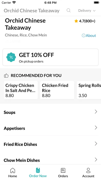Select Crispy Chicken In Salt And Pepper card

coord(21,90)
